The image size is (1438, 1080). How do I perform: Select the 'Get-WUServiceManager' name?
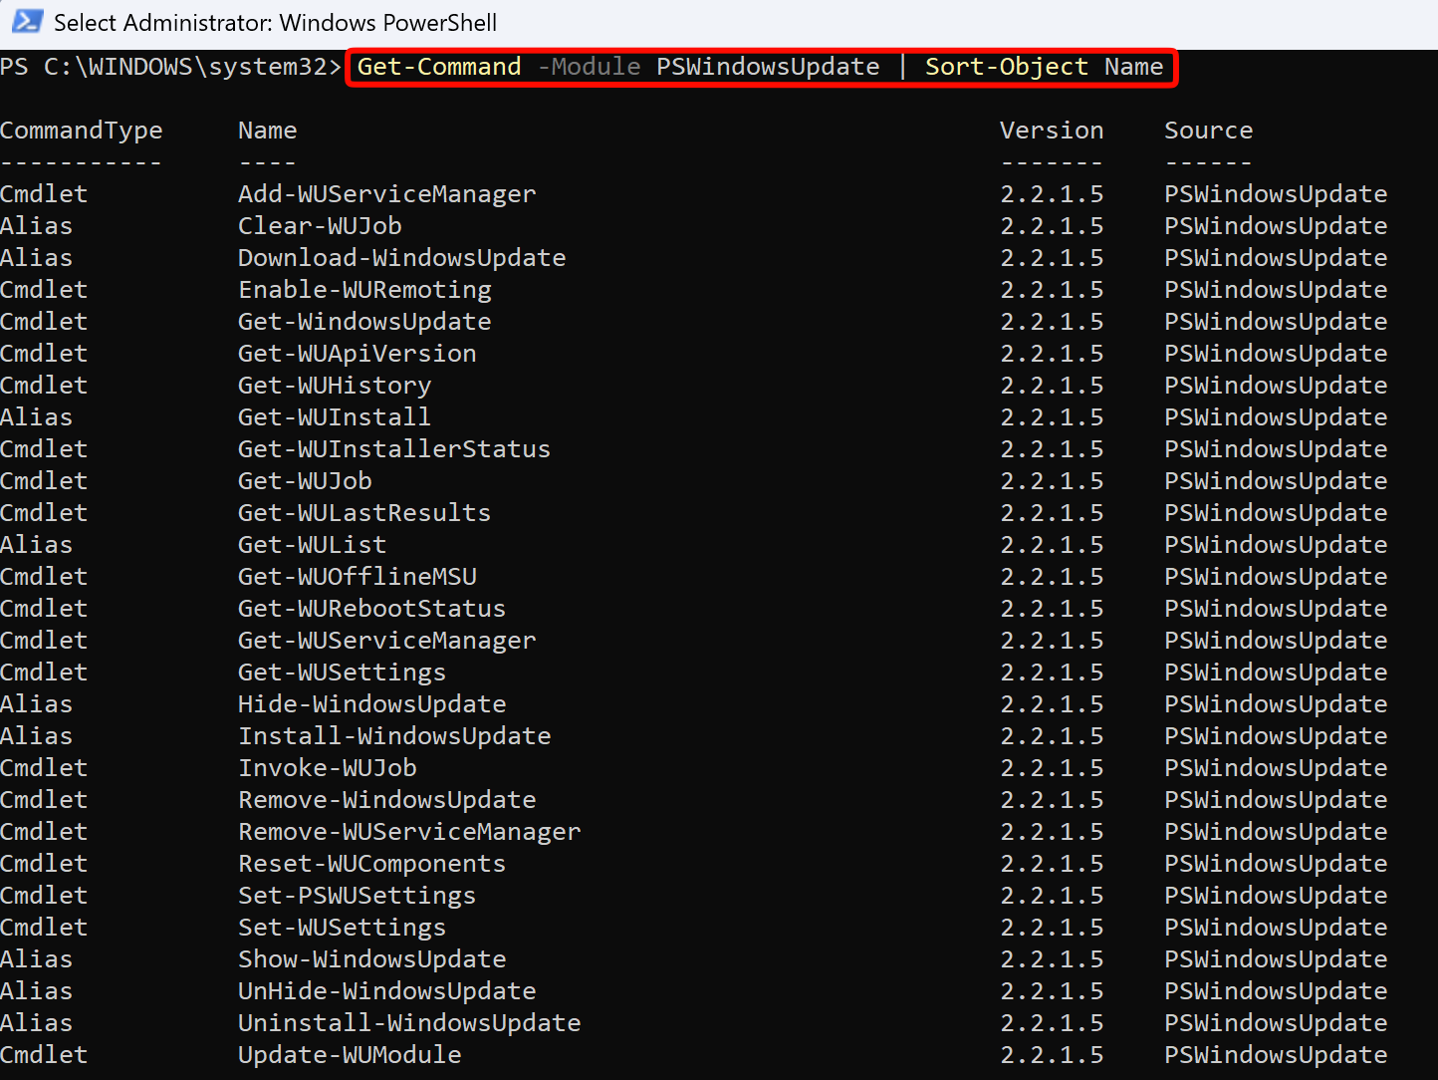click(x=387, y=641)
